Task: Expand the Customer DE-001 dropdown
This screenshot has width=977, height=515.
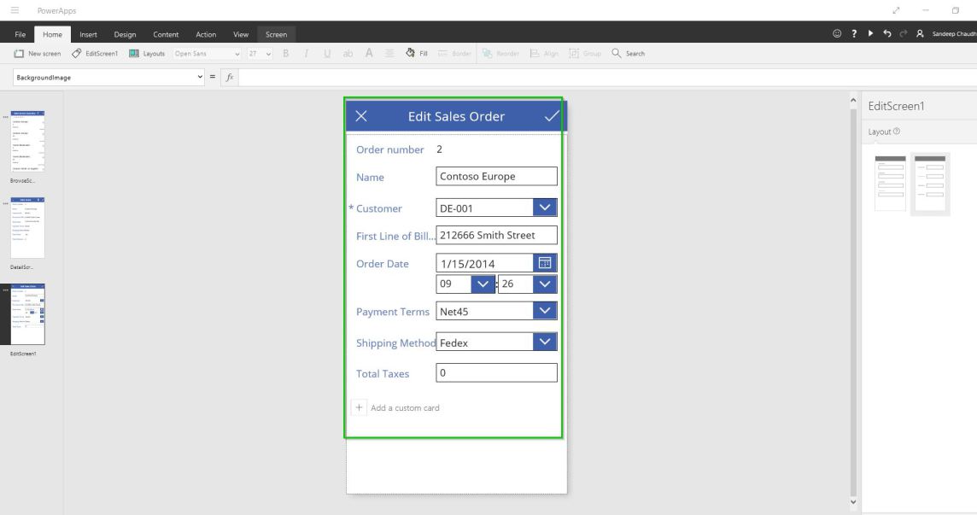Action: 545,208
